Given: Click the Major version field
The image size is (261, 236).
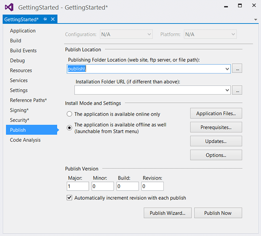Looking at the screenshot, I should pos(78,186).
